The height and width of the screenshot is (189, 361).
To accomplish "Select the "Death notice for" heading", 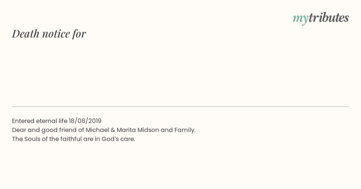I will pos(49,34).
